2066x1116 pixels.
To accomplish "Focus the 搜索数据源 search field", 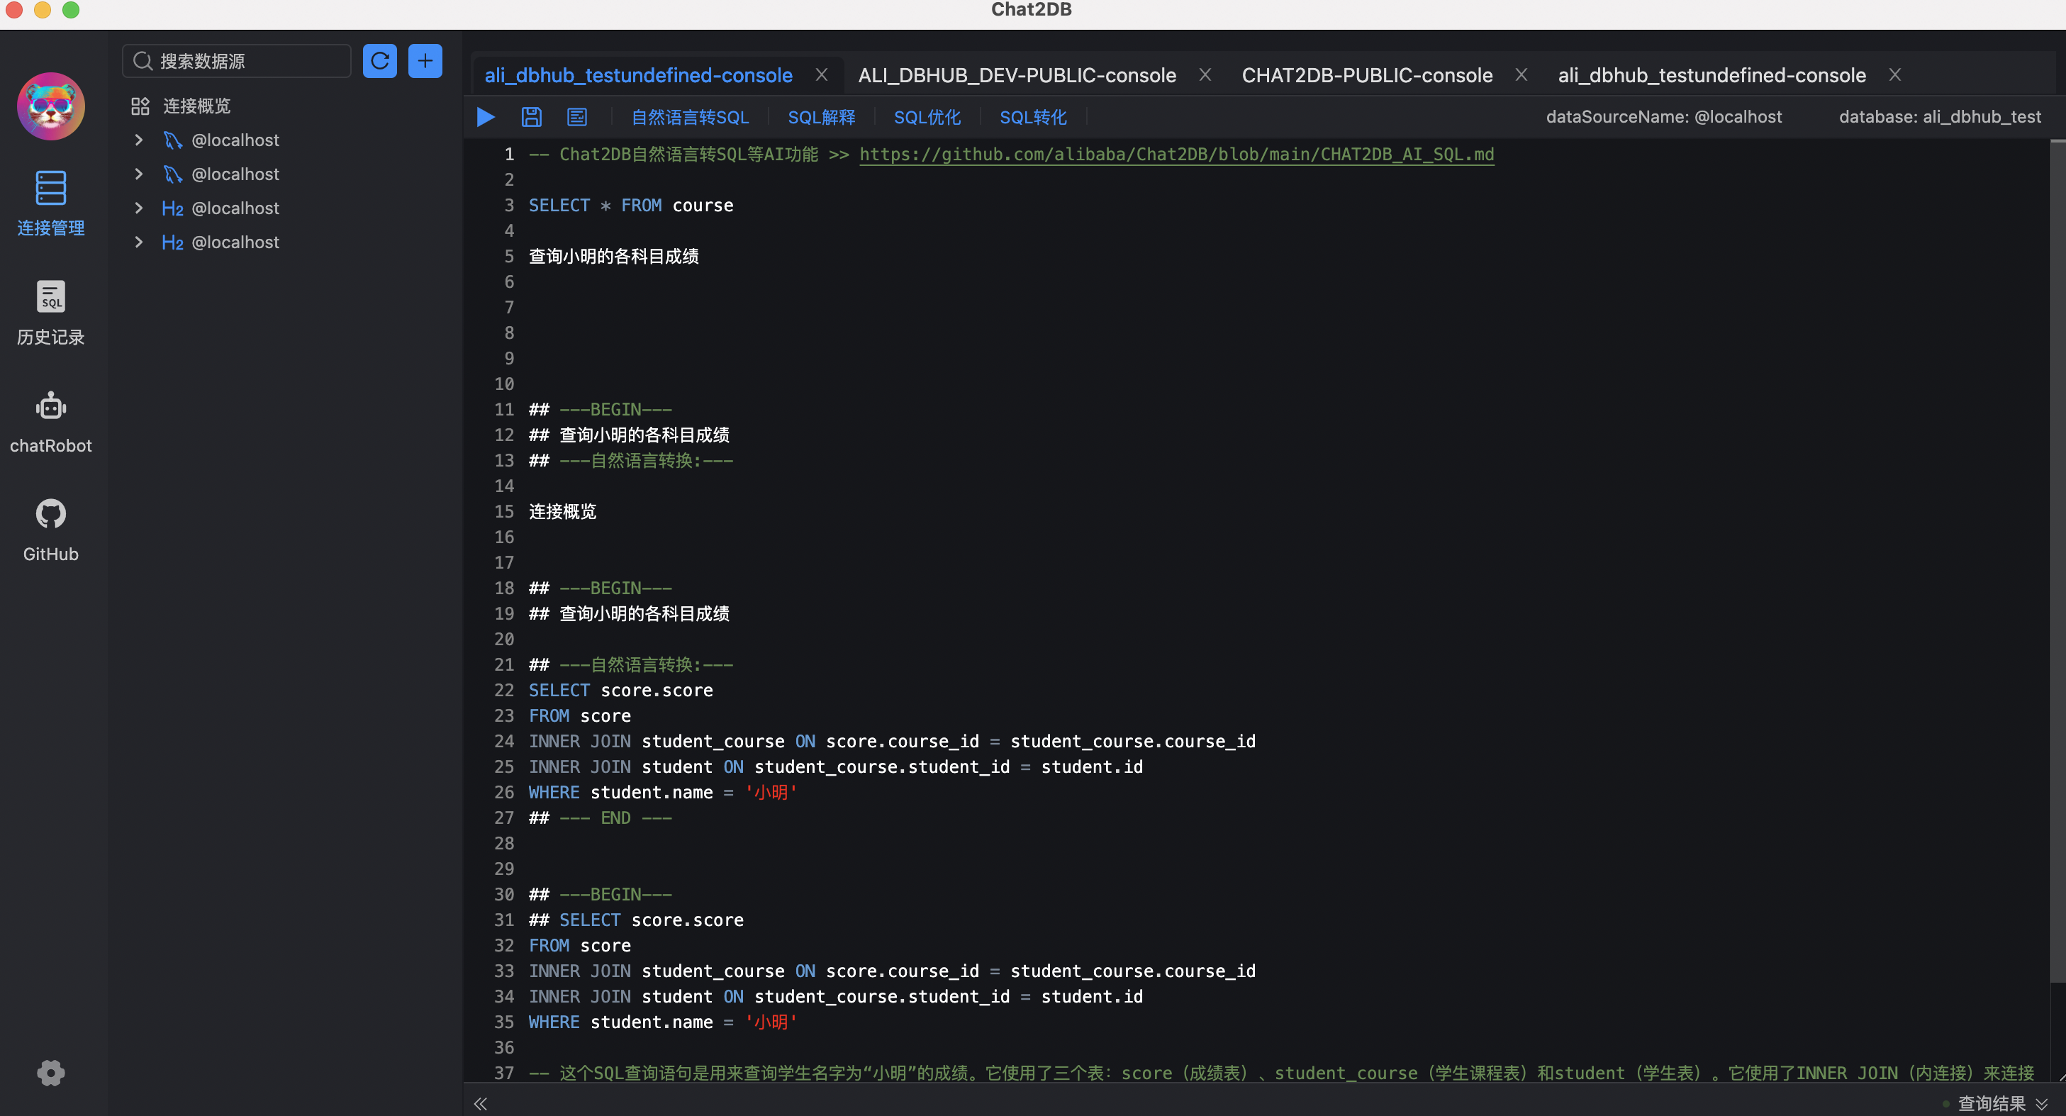I will point(237,61).
